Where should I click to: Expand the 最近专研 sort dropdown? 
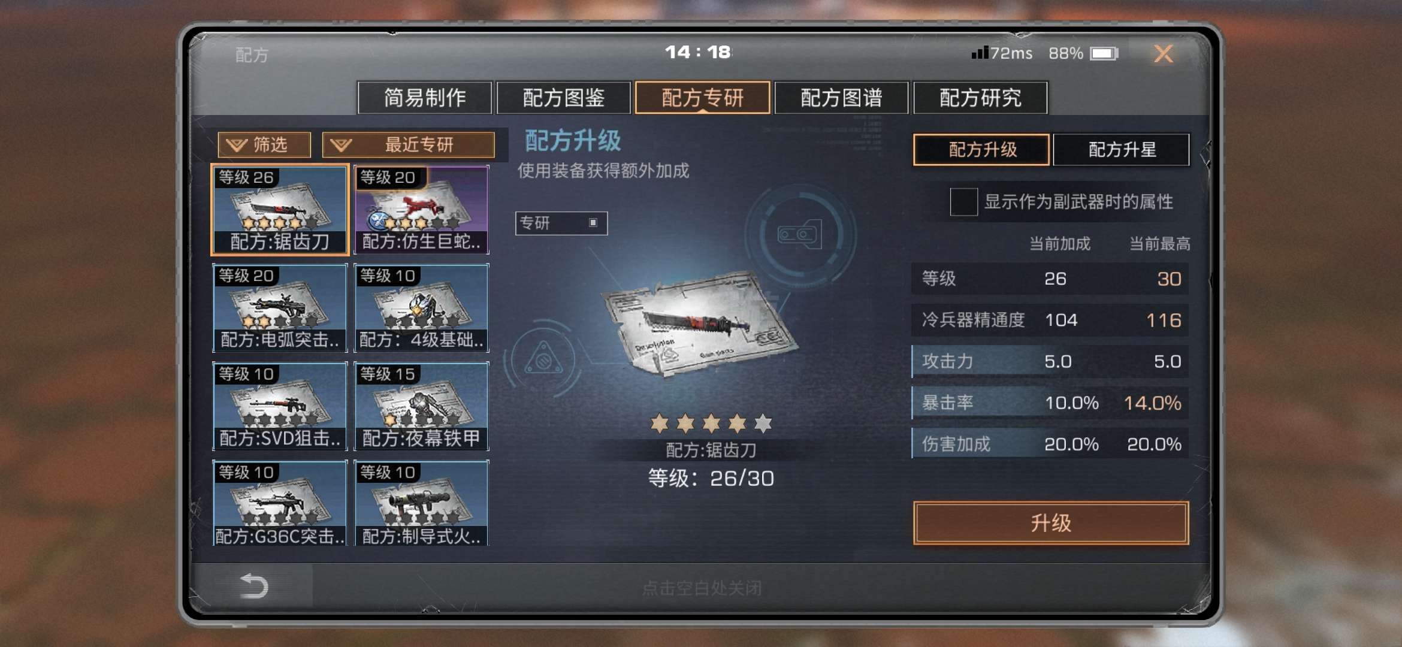click(x=409, y=144)
